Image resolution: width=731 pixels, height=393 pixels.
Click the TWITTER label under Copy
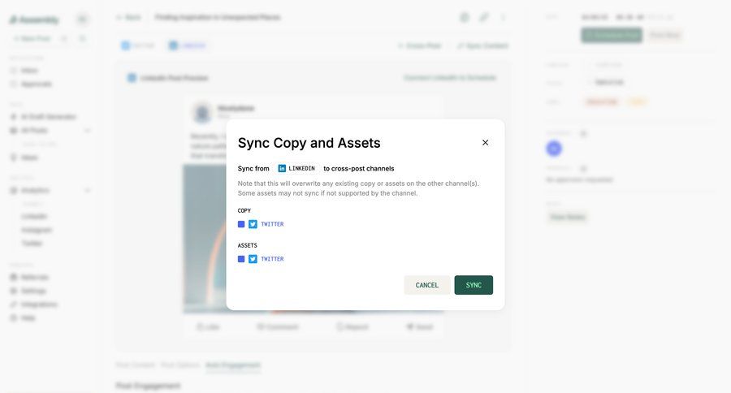pyautogui.click(x=272, y=224)
